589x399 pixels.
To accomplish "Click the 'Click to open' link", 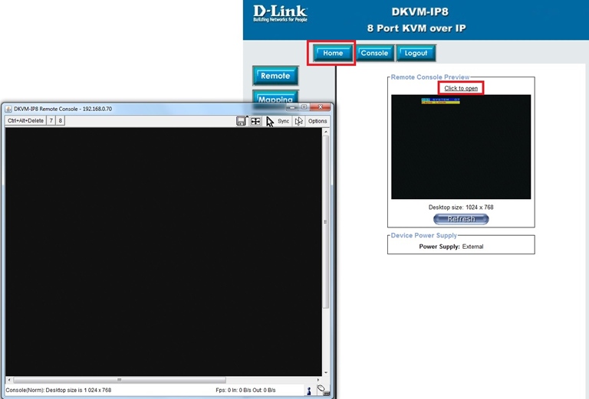I will pyautogui.click(x=461, y=88).
